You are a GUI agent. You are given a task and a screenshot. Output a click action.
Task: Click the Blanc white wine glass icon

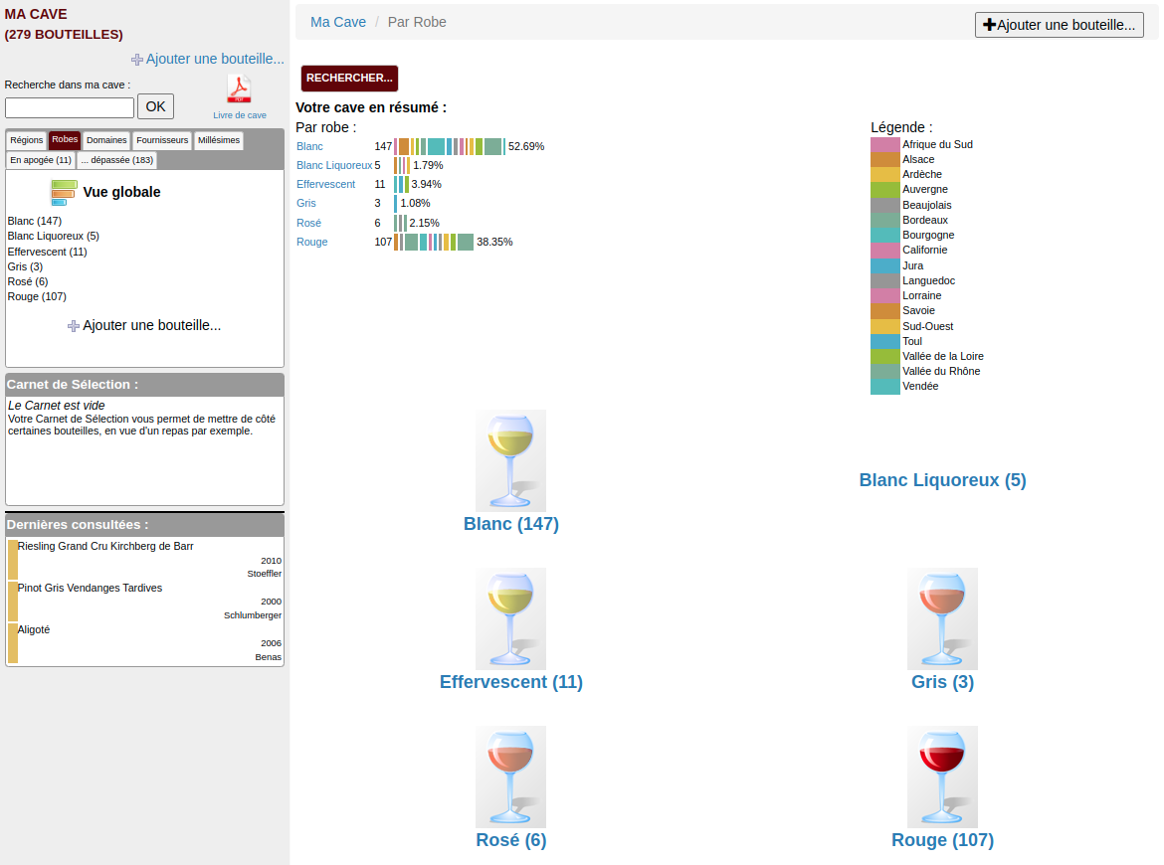pos(510,460)
